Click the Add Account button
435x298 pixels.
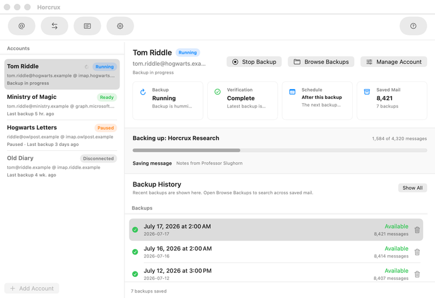[31, 288]
